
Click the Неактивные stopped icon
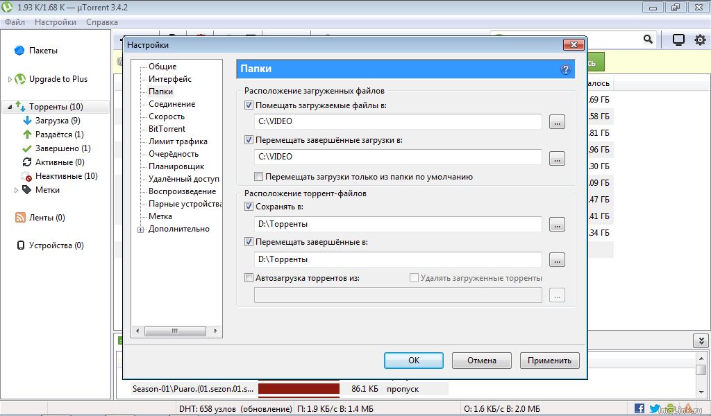click(x=27, y=176)
